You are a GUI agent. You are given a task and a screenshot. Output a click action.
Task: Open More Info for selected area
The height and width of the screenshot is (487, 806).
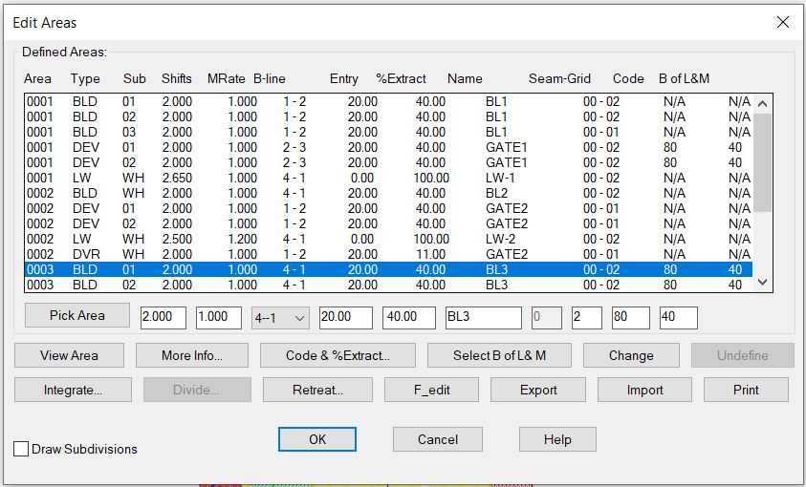[x=191, y=355]
